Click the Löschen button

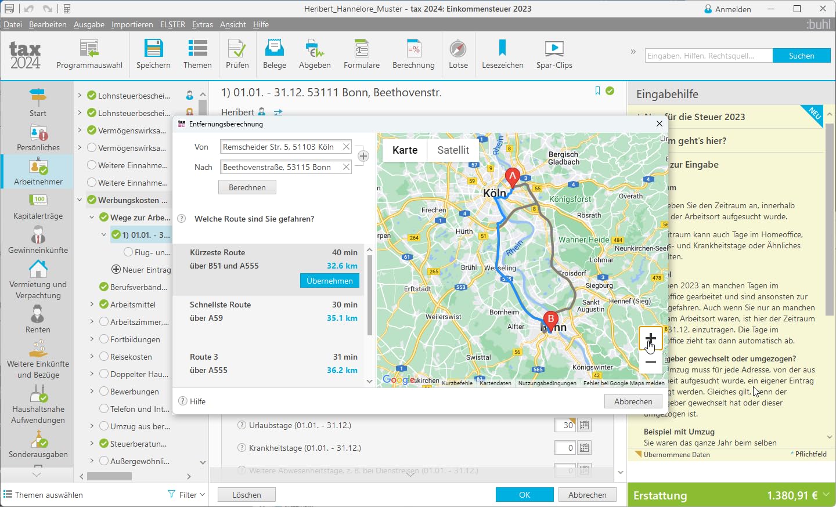click(x=247, y=495)
